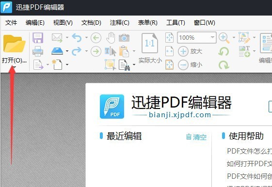Open the help link PDF文件怎么打
Viewport: 272px width, 187px height.
point(249,151)
